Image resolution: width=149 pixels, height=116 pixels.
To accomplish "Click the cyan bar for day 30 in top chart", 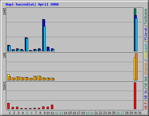I will tap(136, 35).
